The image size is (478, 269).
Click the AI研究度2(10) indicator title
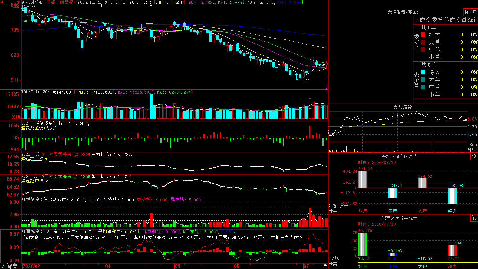pyautogui.click(x=36, y=231)
